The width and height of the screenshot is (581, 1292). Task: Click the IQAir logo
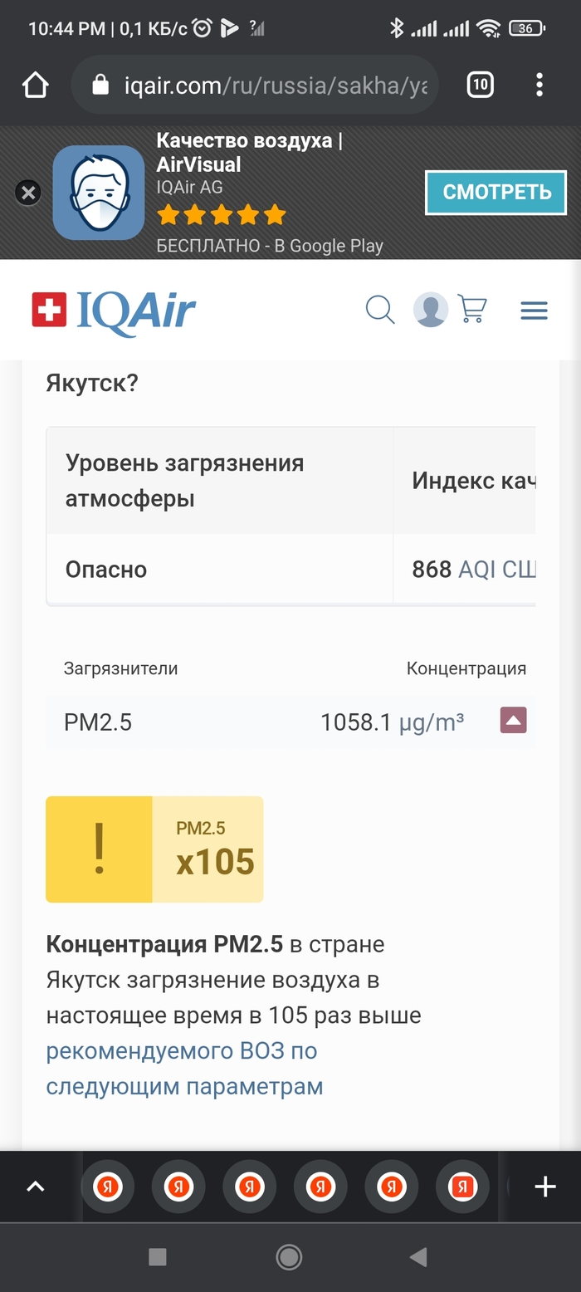coord(115,311)
